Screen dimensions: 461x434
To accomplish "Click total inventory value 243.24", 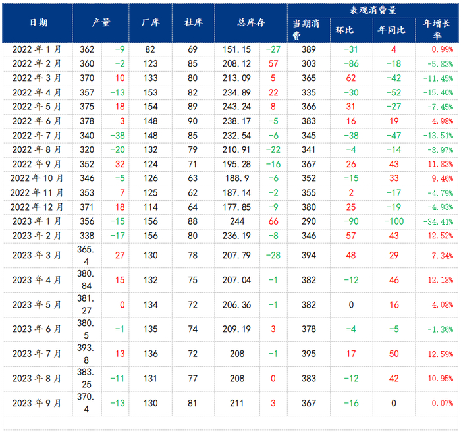I will point(236,107).
